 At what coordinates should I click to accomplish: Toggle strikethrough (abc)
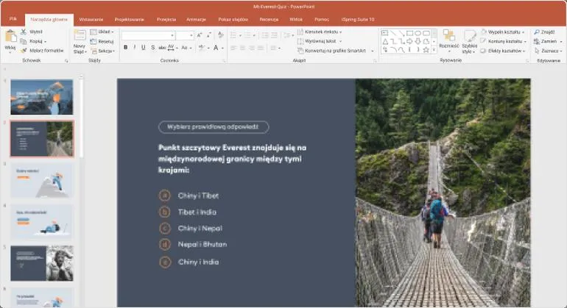pos(162,47)
